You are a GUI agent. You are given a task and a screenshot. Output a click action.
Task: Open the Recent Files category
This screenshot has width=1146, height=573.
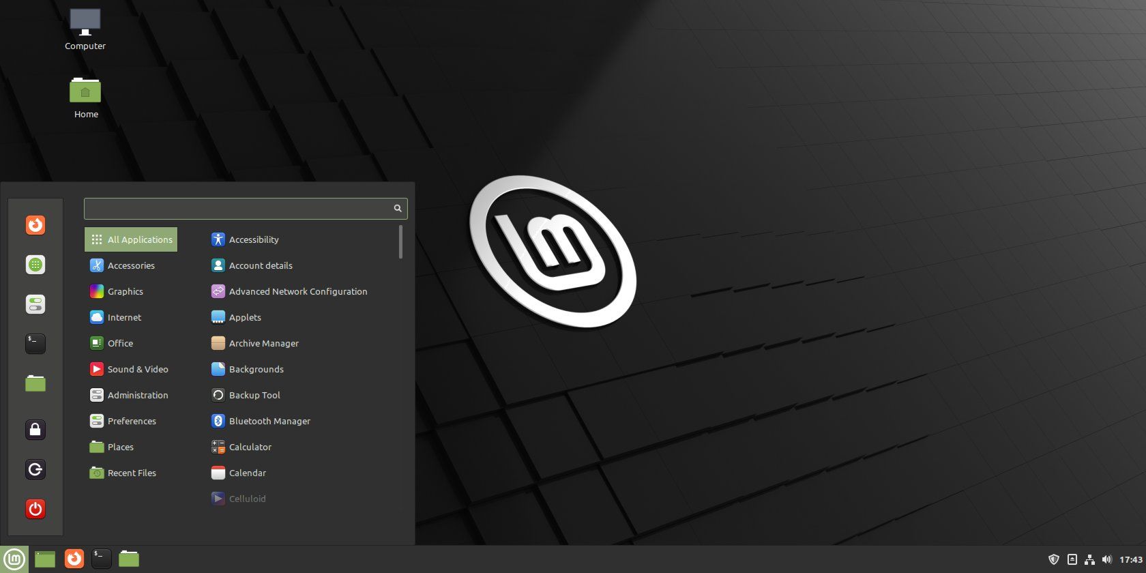click(x=131, y=473)
